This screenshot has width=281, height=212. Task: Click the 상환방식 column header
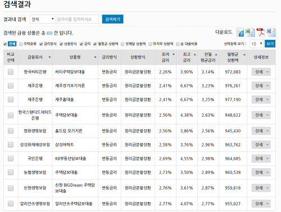pyautogui.click(x=138, y=57)
